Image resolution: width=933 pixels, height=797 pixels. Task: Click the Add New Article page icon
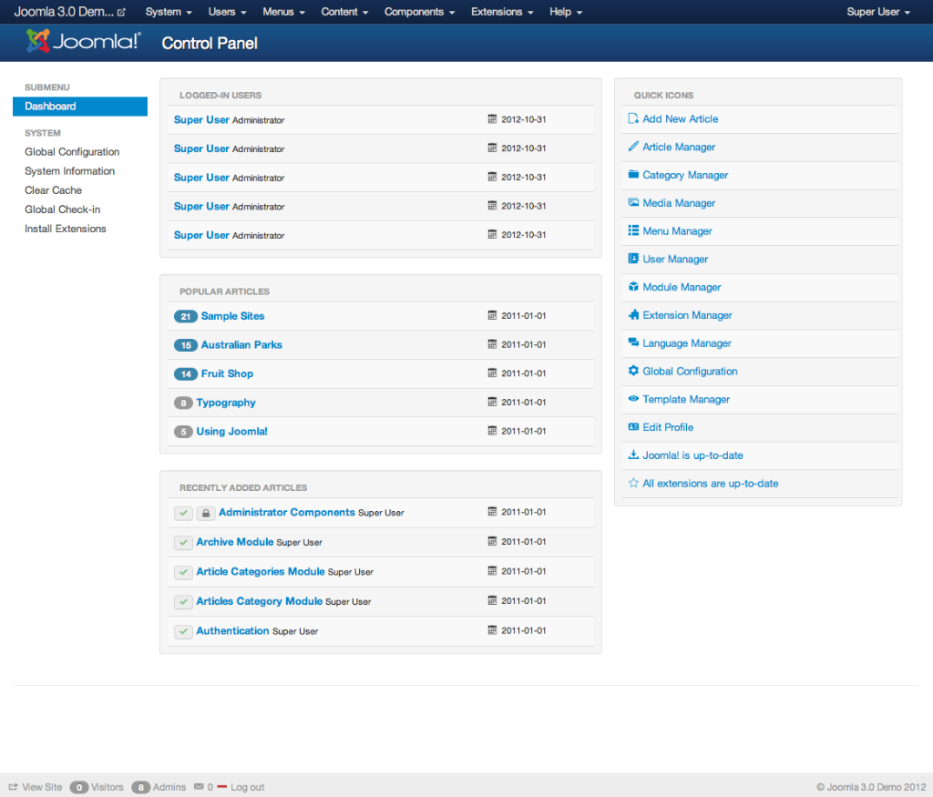pos(633,118)
